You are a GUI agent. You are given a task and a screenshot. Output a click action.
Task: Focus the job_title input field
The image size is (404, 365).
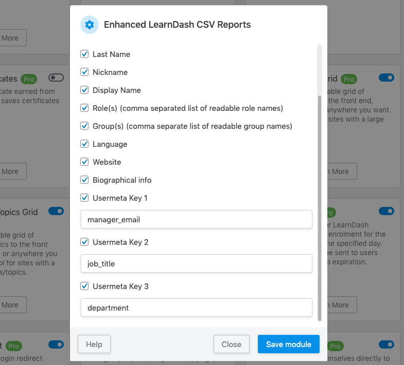[197, 263]
